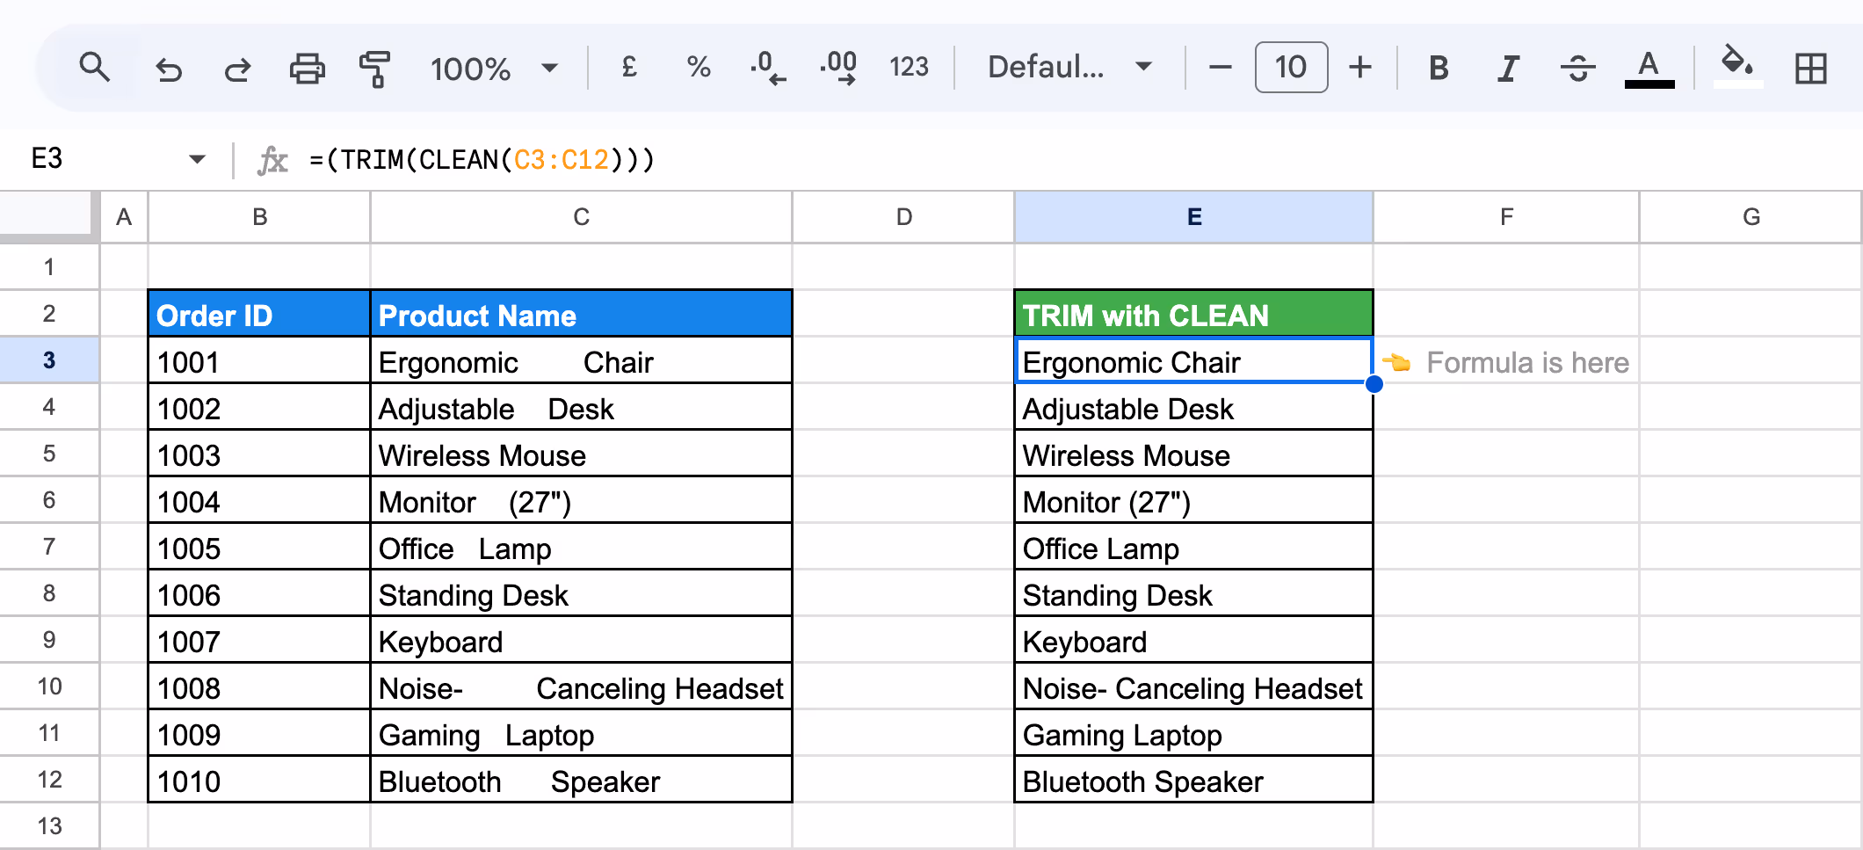The image size is (1863, 850).
Task: Click the Order ID header cell
Action: tap(259, 314)
